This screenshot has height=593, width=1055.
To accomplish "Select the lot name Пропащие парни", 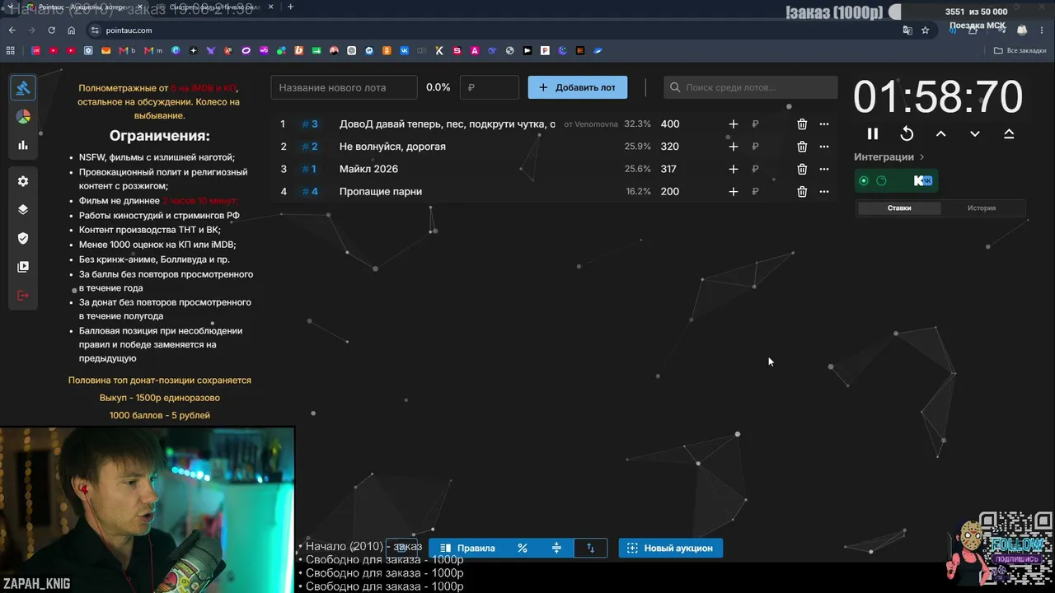I will click(x=381, y=192).
